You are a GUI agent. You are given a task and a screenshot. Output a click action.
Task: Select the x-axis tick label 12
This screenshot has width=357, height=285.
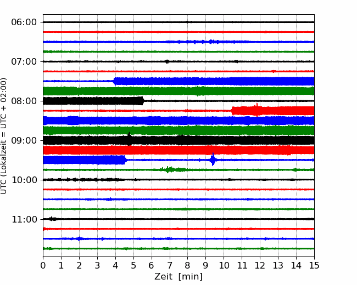pos(260,265)
